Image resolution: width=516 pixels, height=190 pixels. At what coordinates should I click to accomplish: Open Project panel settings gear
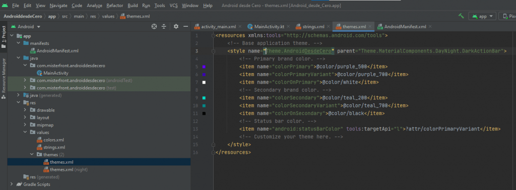pos(176,27)
